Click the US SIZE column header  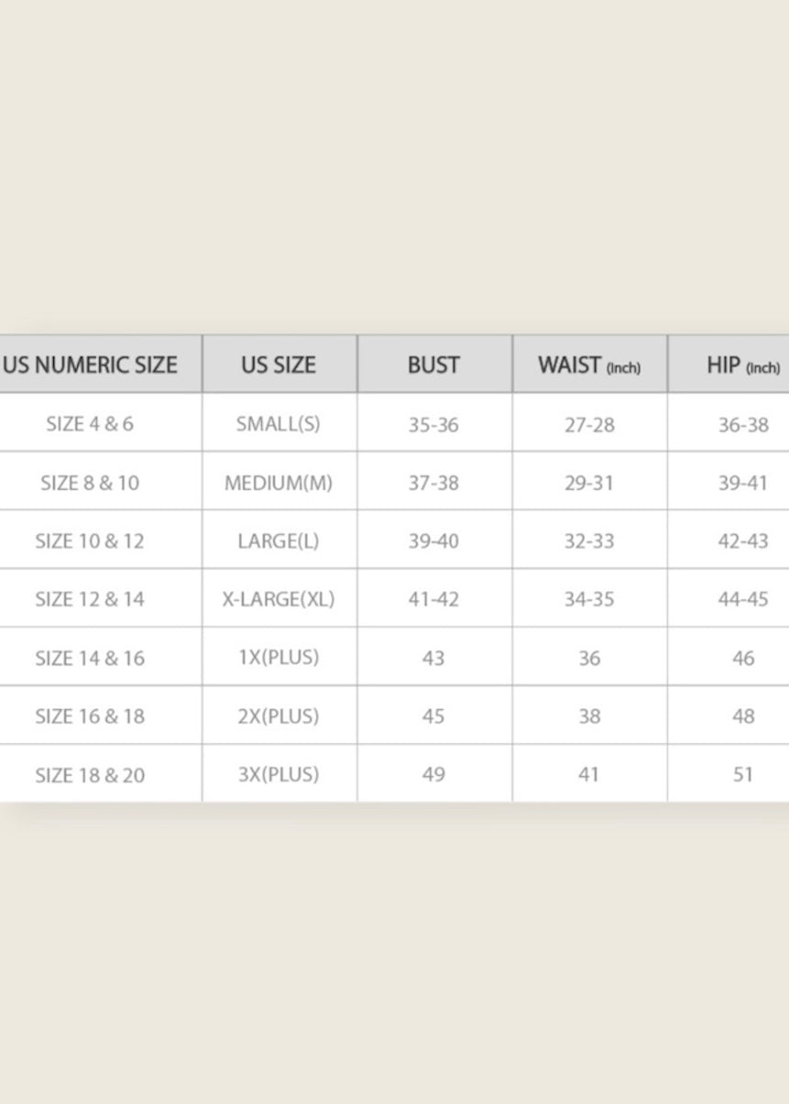click(279, 365)
